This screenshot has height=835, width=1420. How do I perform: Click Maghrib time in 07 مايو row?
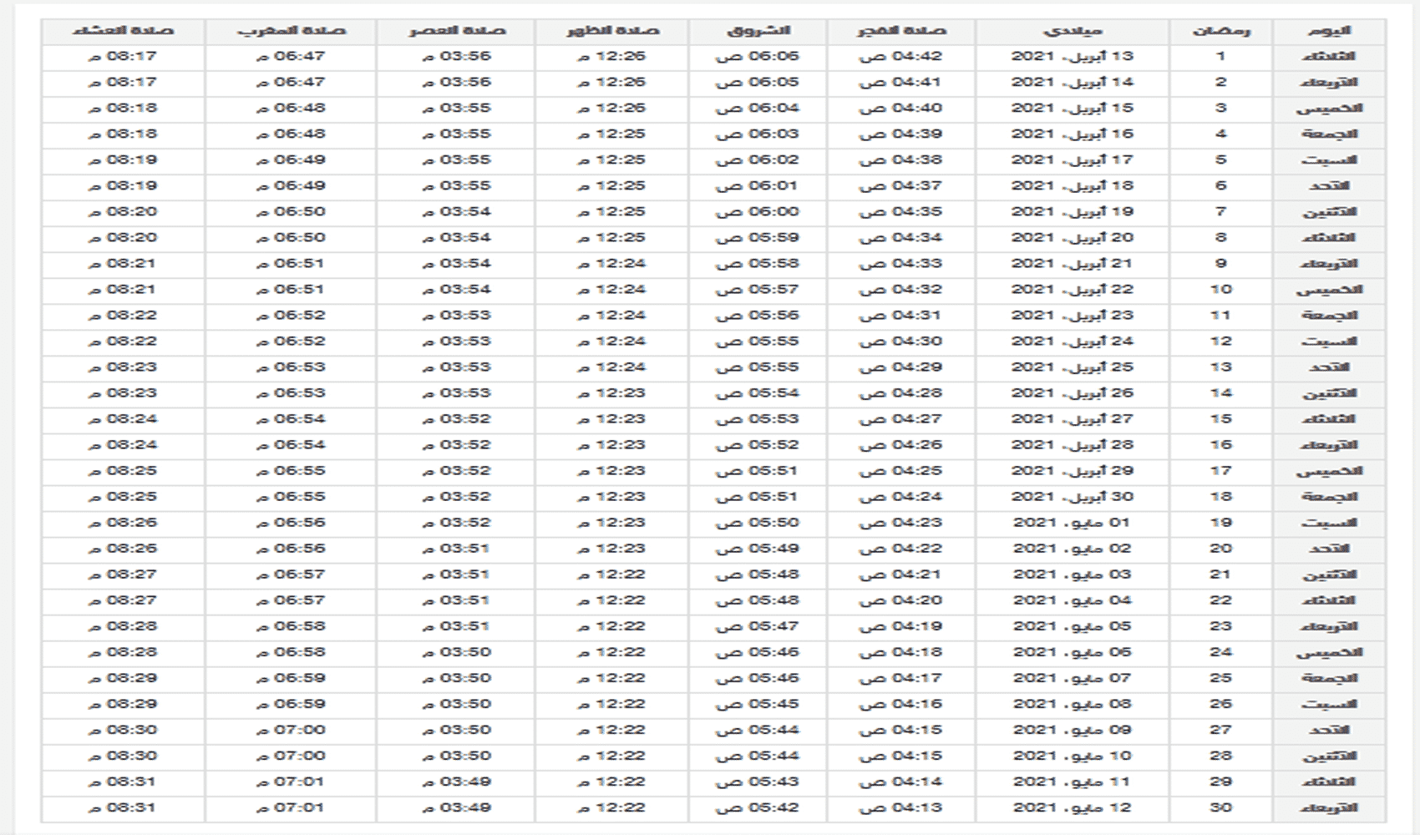click(290, 678)
